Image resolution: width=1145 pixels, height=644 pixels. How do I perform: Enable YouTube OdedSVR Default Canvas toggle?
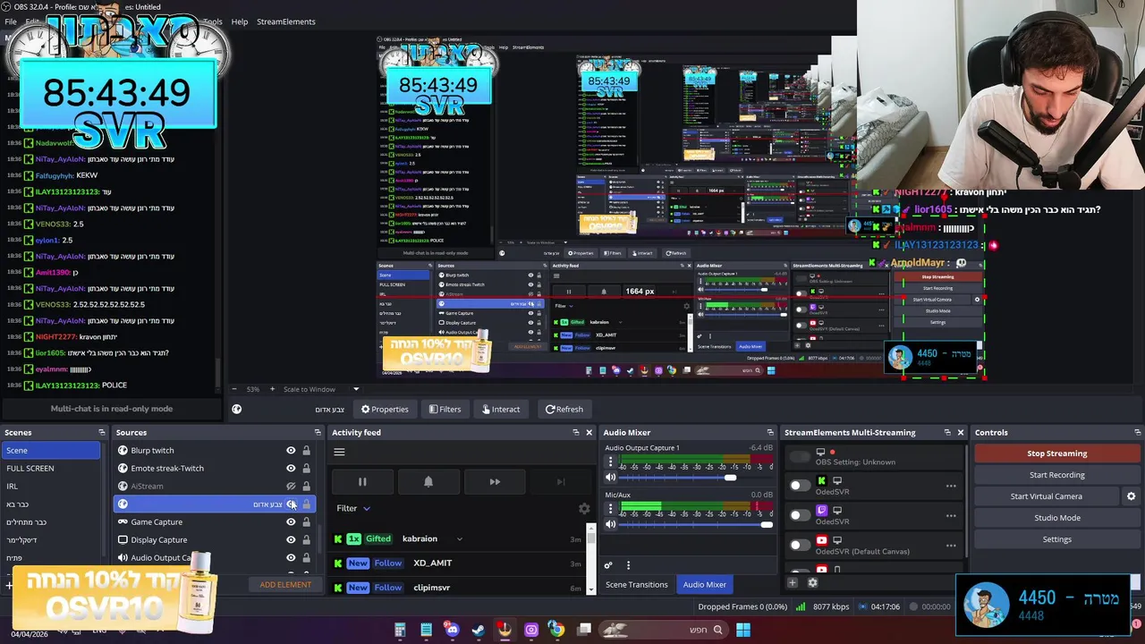pyautogui.click(x=800, y=545)
